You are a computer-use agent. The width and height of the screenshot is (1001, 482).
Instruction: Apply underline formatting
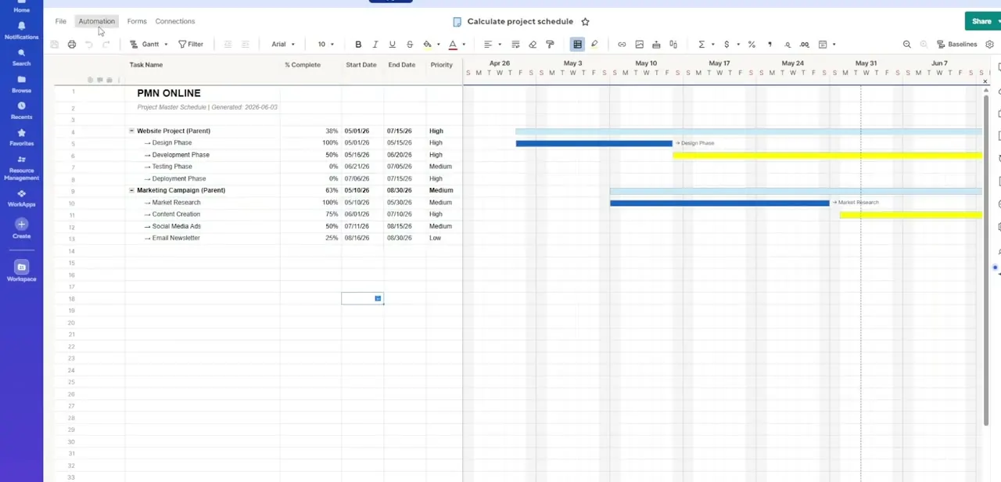pyautogui.click(x=393, y=45)
